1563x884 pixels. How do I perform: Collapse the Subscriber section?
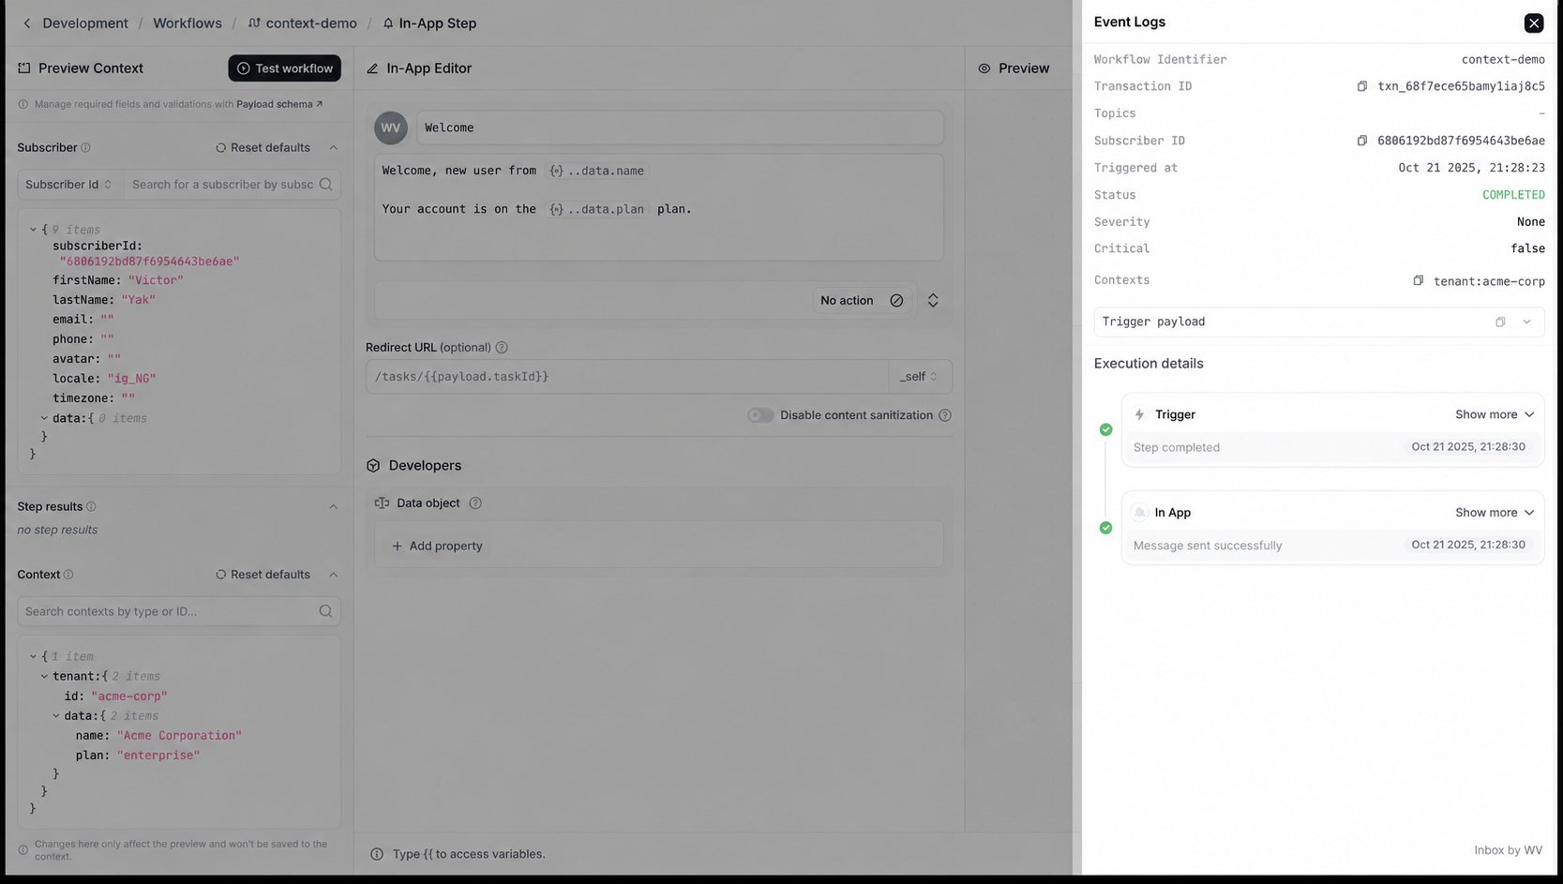[x=333, y=148]
